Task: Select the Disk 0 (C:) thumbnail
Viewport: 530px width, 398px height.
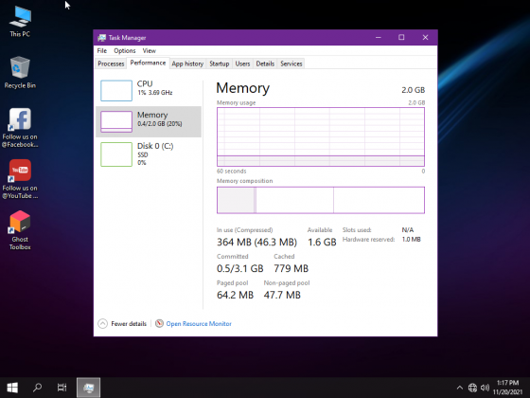Action: 115,154
